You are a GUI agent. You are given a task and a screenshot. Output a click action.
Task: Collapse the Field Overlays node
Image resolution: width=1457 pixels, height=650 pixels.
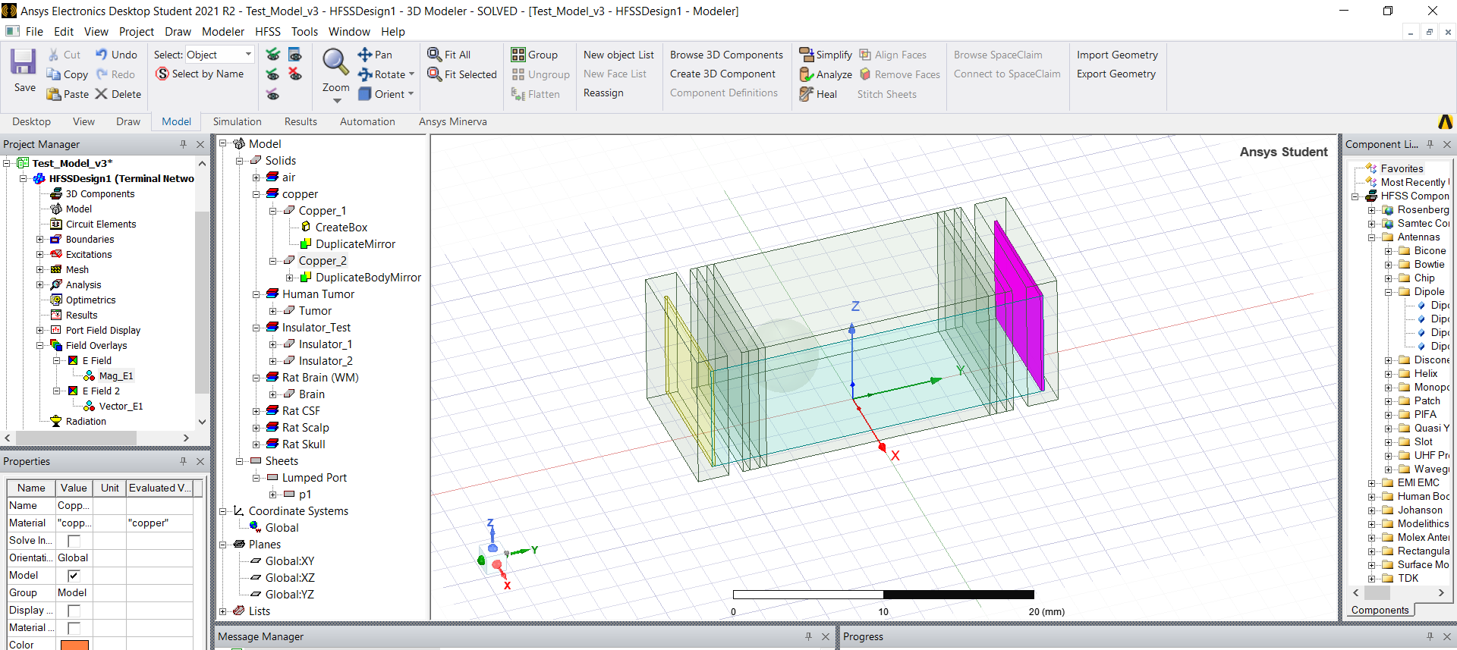click(40, 346)
